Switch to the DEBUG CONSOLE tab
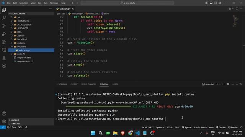The width and height of the screenshot is (245, 137). coord(88,84)
